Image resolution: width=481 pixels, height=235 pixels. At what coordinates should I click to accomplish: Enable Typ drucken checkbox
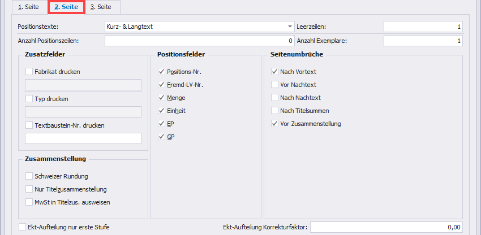29,98
